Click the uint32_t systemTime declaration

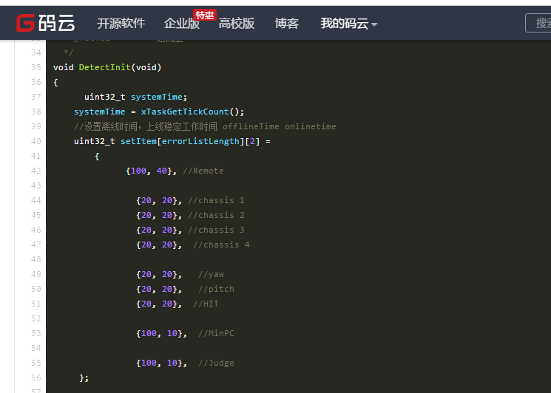pos(135,97)
